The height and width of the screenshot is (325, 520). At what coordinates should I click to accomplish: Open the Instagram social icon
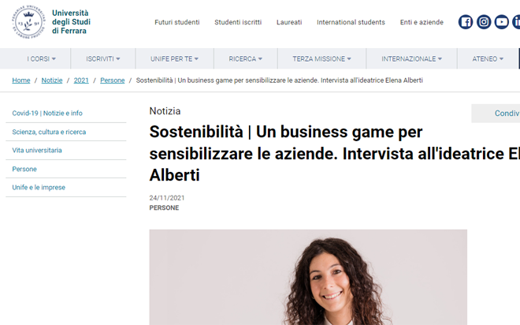(x=484, y=22)
